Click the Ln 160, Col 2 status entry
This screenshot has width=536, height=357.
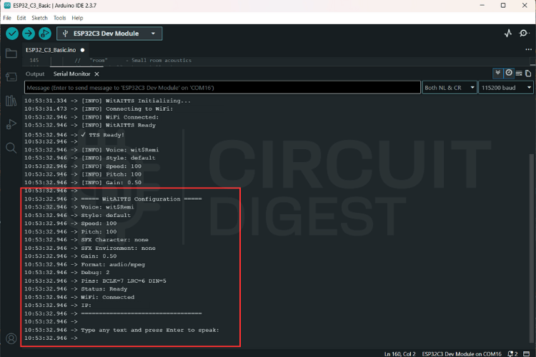tap(400, 354)
